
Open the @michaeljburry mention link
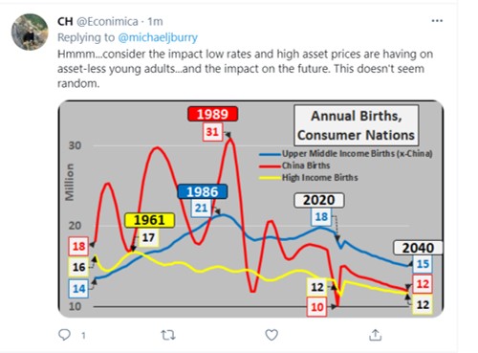point(158,37)
